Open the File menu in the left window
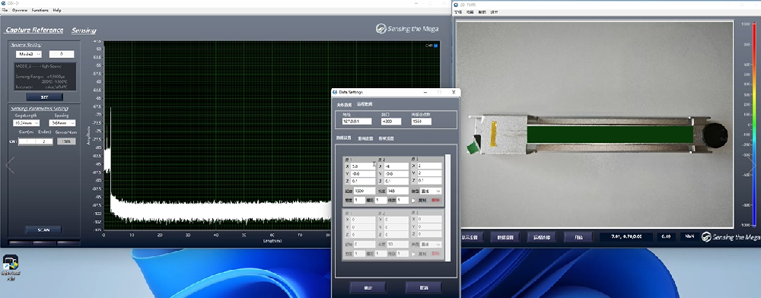The image size is (761, 298). tap(5, 10)
